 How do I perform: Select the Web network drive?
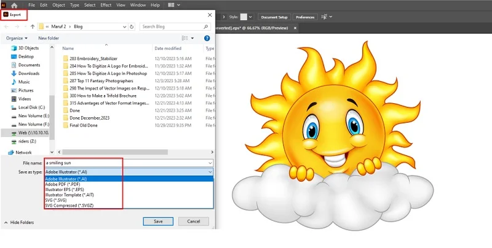[x=30, y=133]
